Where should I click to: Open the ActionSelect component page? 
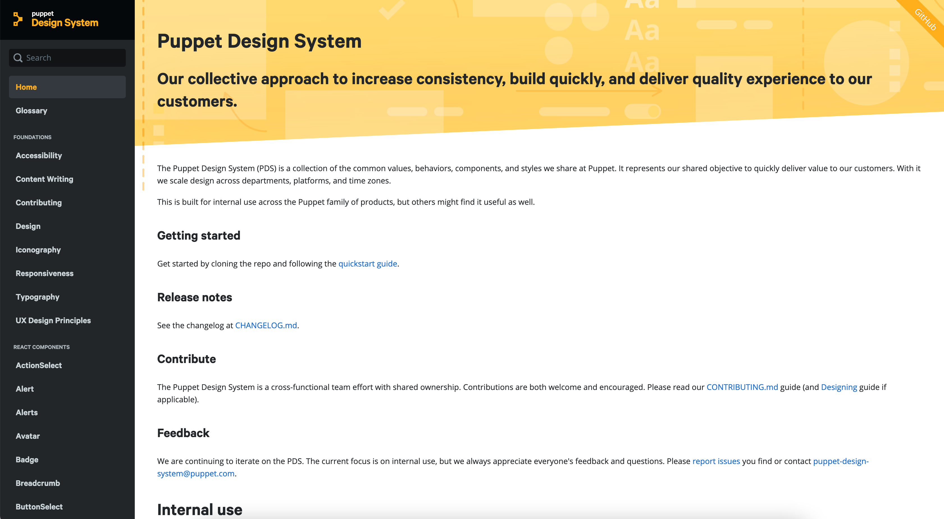point(38,365)
